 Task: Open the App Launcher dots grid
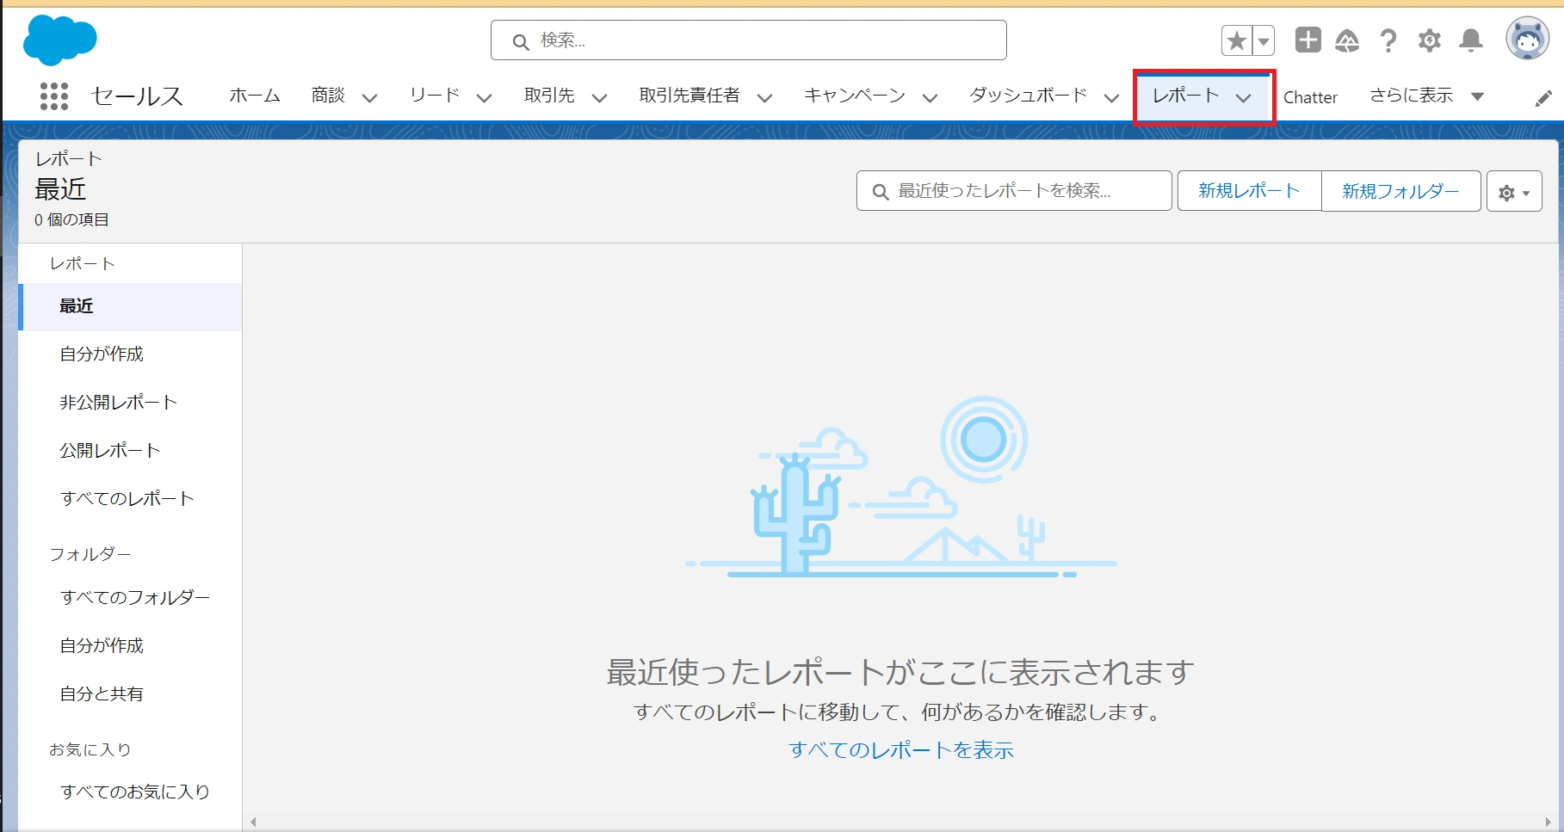[x=54, y=96]
